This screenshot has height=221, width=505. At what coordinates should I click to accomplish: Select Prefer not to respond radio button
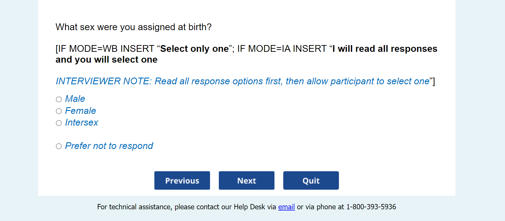(x=59, y=146)
